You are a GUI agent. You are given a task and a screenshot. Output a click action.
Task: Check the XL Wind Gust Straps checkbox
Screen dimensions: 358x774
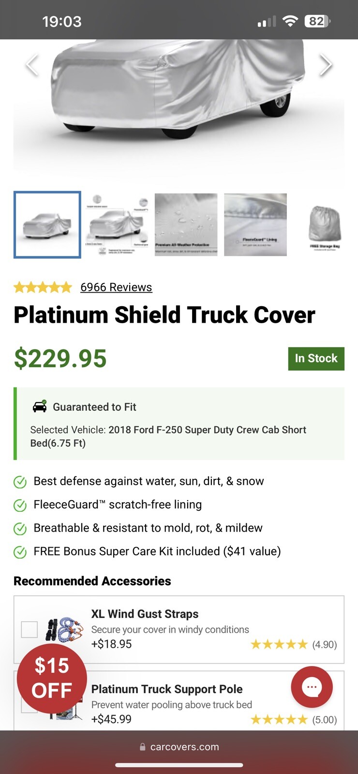pos(30,629)
